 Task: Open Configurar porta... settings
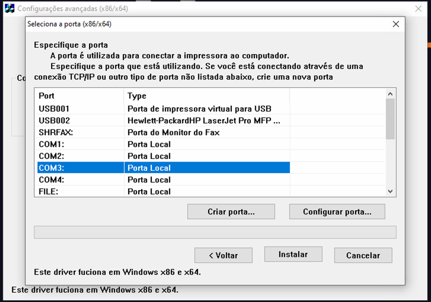click(x=337, y=212)
